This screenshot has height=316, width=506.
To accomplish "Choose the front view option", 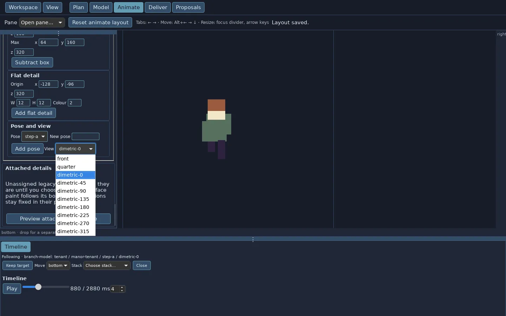I will tap(76, 159).
